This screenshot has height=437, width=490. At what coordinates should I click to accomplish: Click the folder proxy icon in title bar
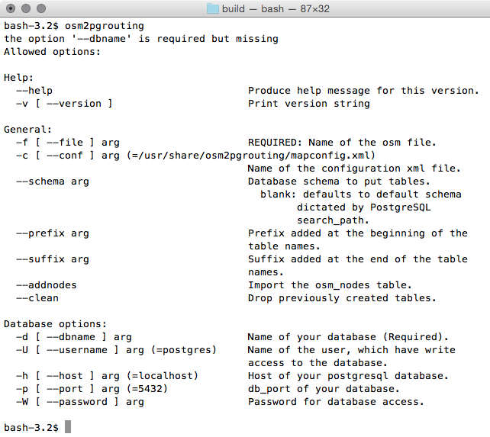point(213,8)
